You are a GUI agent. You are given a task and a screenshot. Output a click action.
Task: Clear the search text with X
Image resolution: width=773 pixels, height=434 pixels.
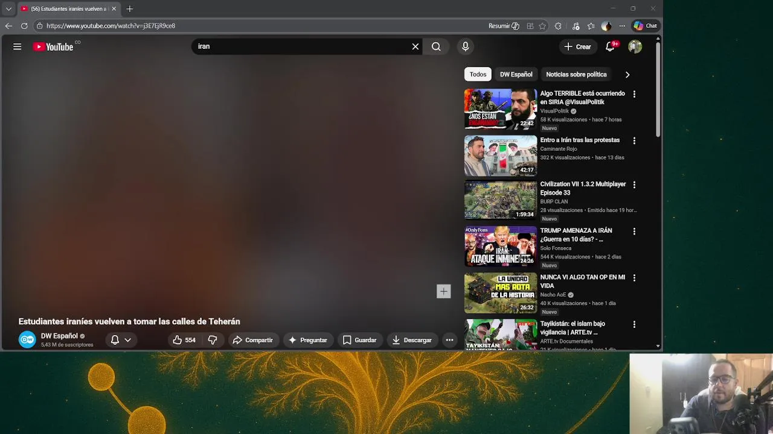(x=415, y=46)
